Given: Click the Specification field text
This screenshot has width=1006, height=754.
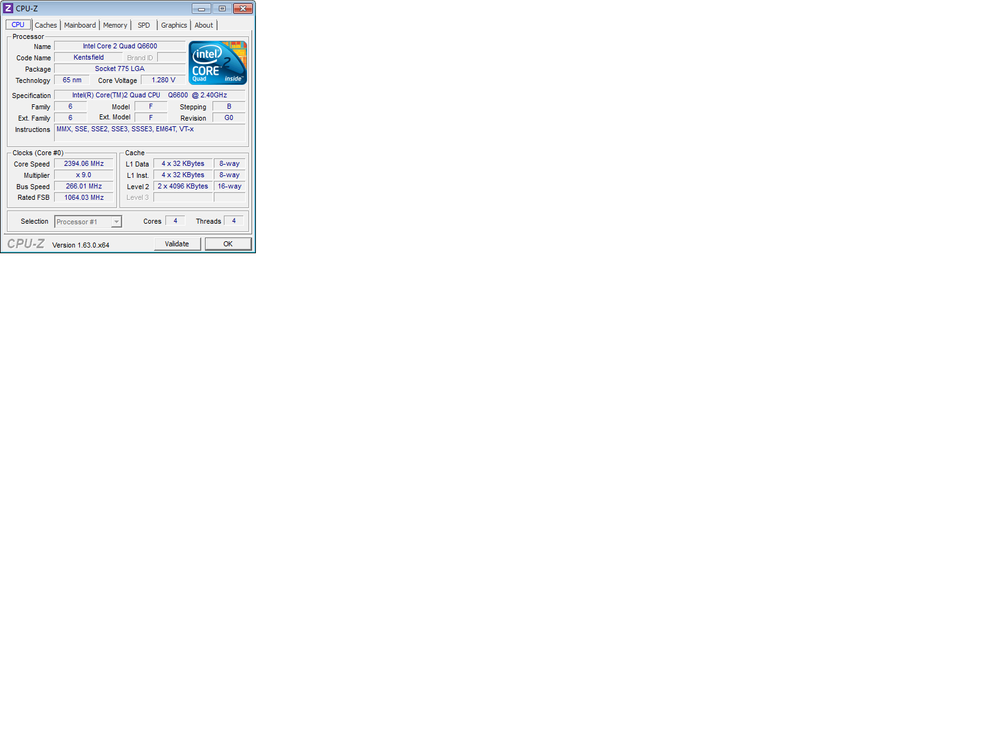Looking at the screenshot, I should click(150, 95).
